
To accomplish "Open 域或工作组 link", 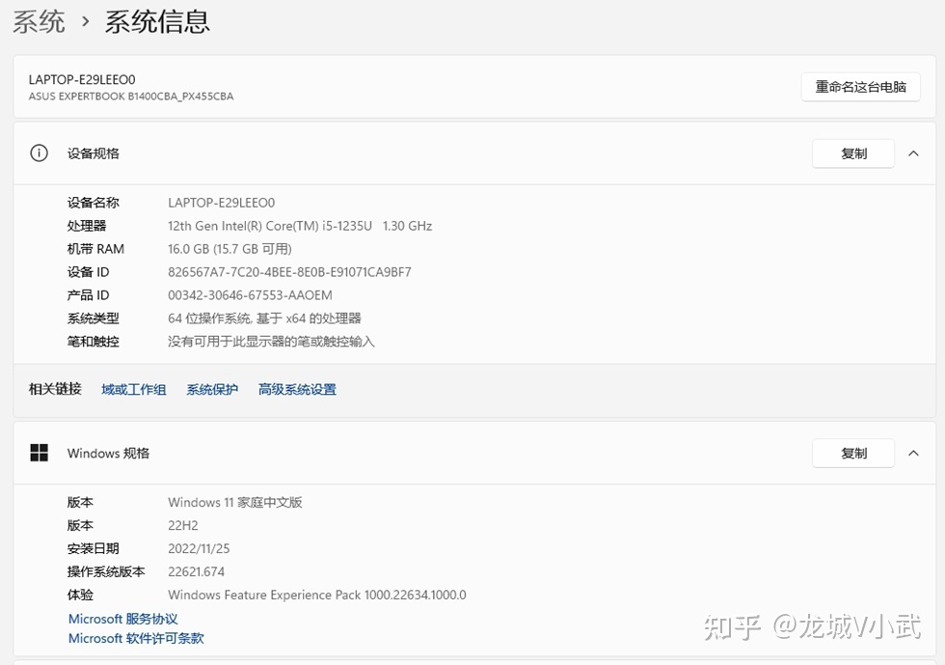I will click(x=134, y=389).
